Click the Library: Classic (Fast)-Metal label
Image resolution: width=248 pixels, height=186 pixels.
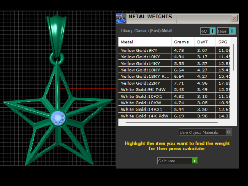pyautogui.click(x=146, y=30)
